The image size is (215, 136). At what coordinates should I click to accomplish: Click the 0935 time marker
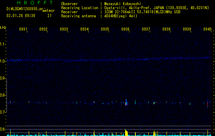[105, 29]
